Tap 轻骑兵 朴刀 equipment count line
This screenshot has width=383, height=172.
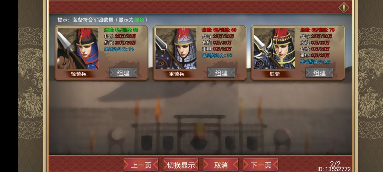(120, 36)
